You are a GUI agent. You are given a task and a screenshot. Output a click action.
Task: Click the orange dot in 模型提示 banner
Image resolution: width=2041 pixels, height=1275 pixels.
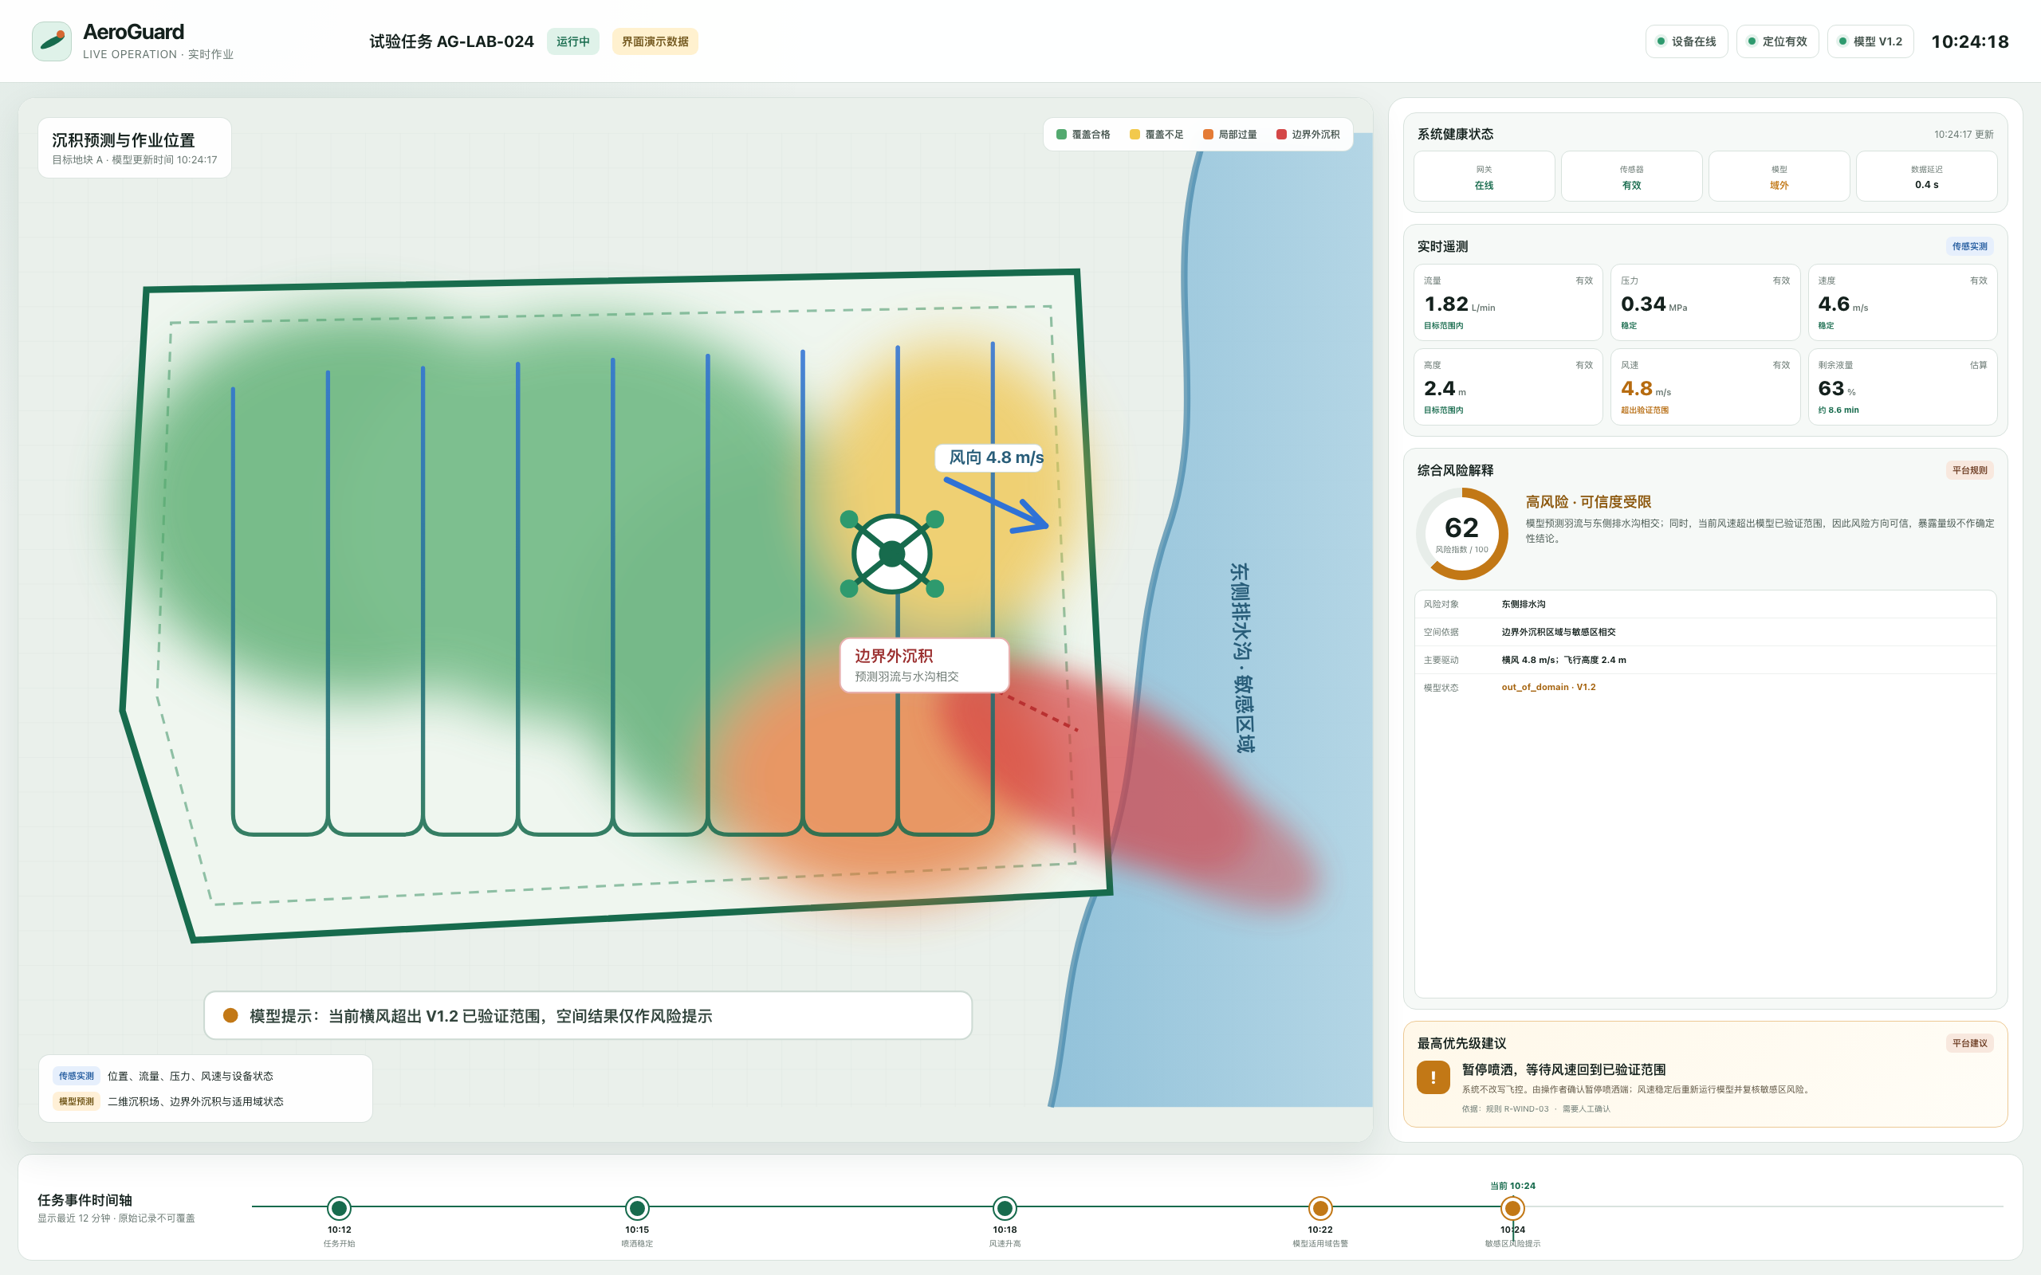pyautogui.click(x=230, y=1015)
